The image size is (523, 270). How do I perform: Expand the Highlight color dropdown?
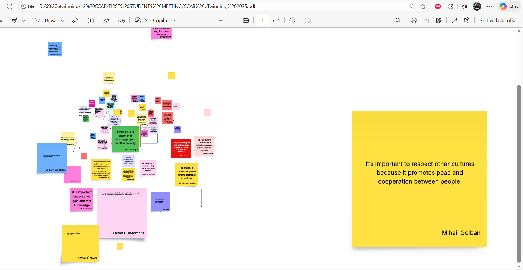24,21
